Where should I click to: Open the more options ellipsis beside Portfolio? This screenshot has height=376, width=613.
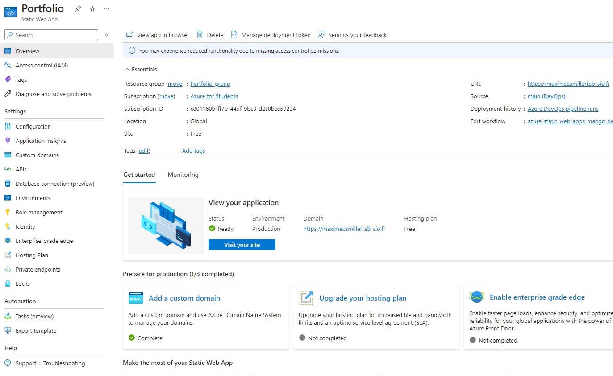click(106, 8)
